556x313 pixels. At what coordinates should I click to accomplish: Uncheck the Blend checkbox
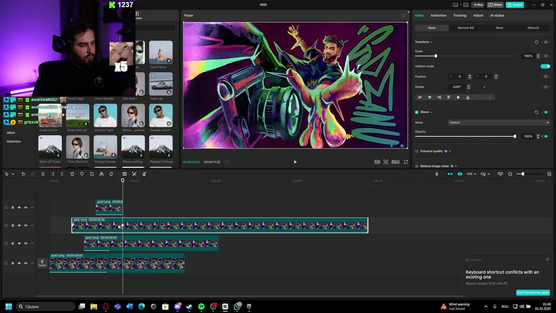pos(417,112)
